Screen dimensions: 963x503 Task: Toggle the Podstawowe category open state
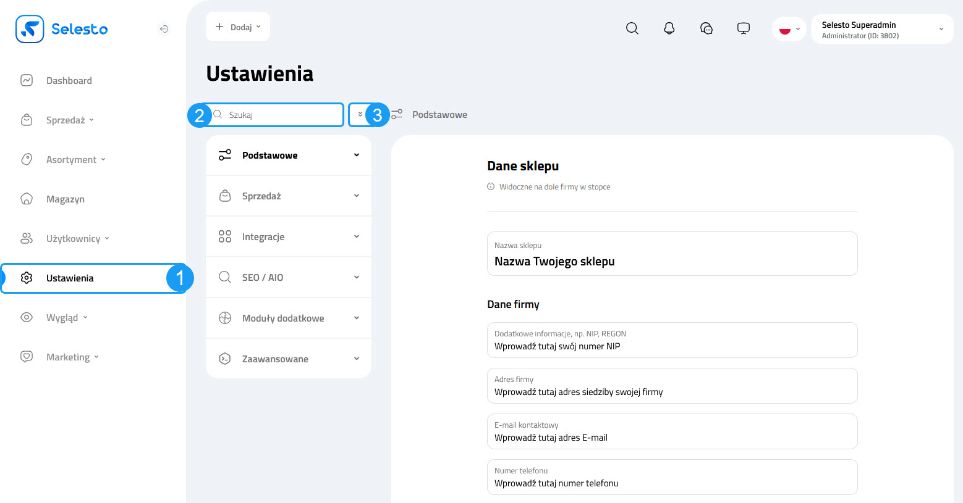tap(356, 155)
